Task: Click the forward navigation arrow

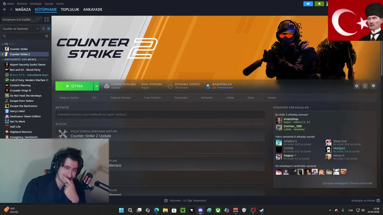Action: pos(11,10)
